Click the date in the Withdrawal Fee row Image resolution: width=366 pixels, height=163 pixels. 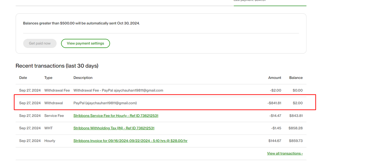coord(30,90)
